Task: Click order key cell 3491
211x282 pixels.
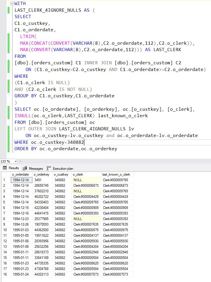Action: pyautogui.click(x=42, y=180)
